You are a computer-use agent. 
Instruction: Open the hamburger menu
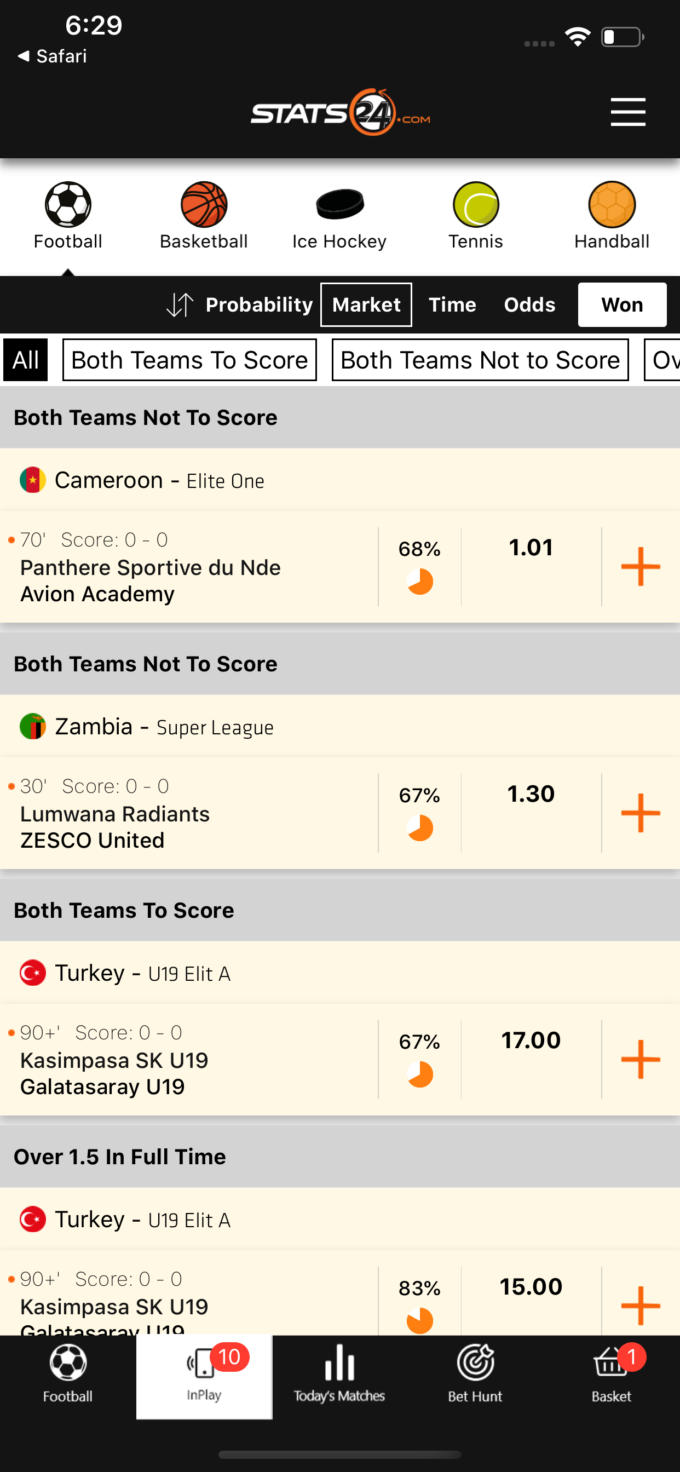point(627,111)
